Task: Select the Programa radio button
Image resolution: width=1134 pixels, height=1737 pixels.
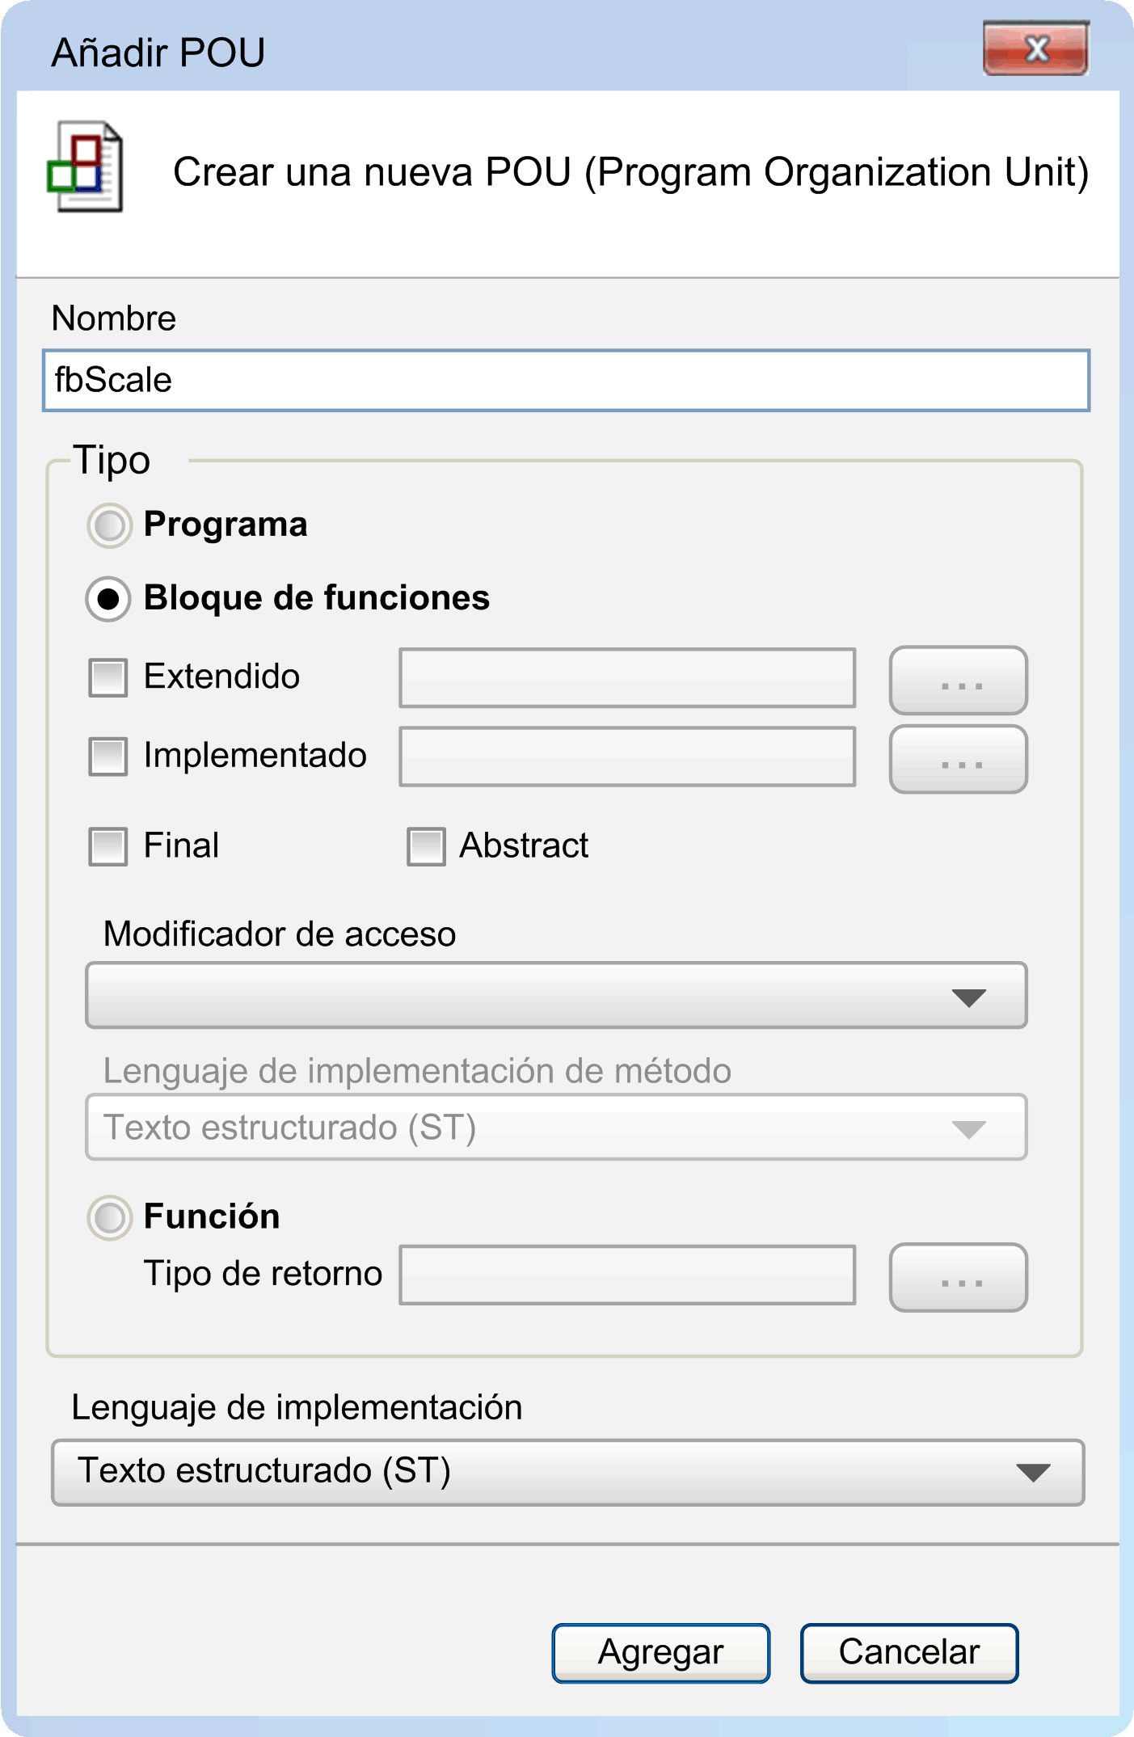Action: (x=109, y=525)
